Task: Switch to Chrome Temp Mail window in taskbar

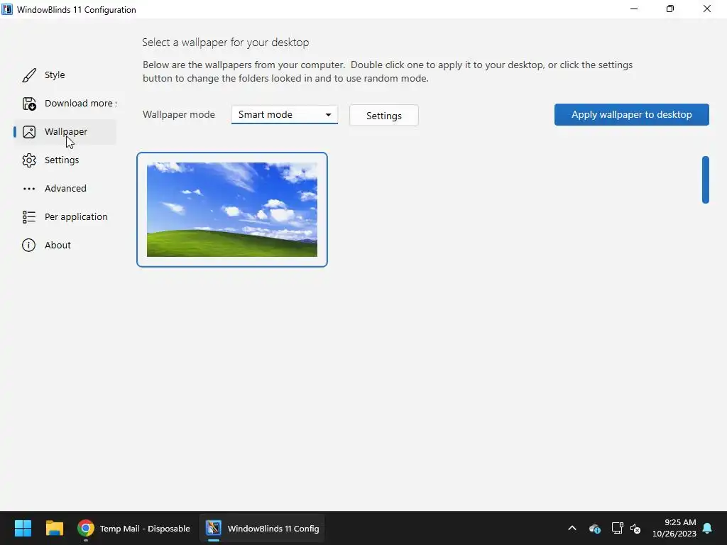Action: tap(133, 528)
